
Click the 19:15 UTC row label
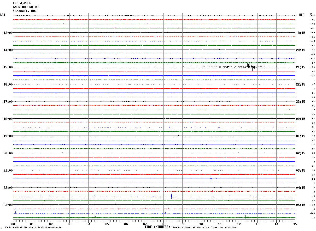click(x=301, y=33)
